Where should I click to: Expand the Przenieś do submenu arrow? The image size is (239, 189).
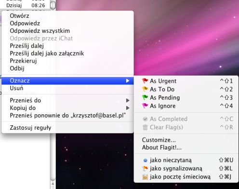pyautogui.click(x=128, y=100)
